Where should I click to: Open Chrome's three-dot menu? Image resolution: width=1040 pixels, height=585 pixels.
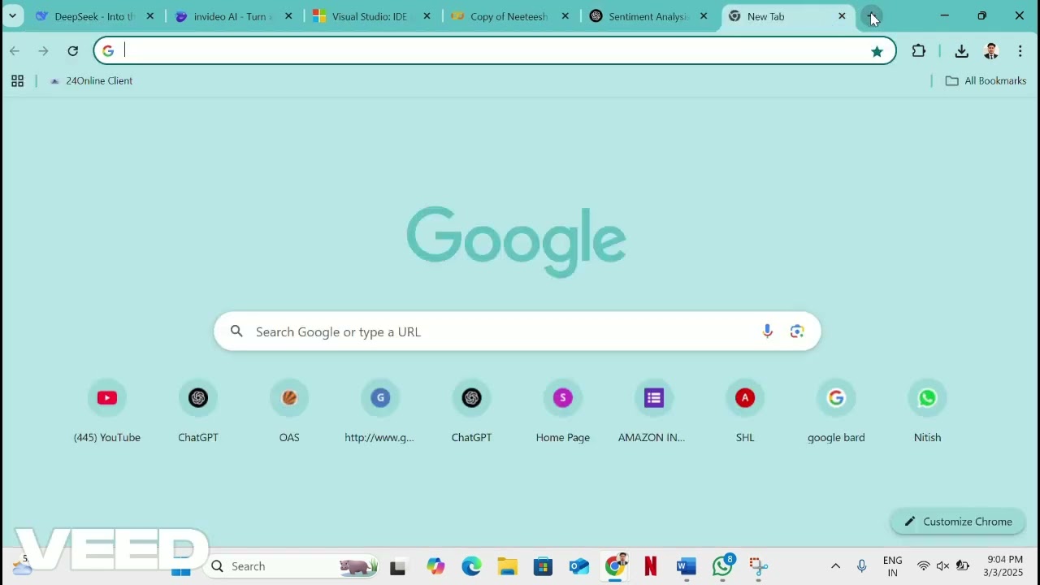coord(1019,51)
